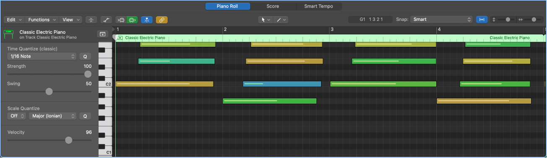Toggle the automation / MIDI Draw button
The height and width of the screenshot is (158, 547).
point(107,20)
